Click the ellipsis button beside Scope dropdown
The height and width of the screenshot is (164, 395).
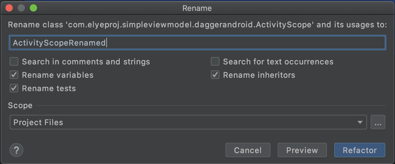[x=378, y=122]
